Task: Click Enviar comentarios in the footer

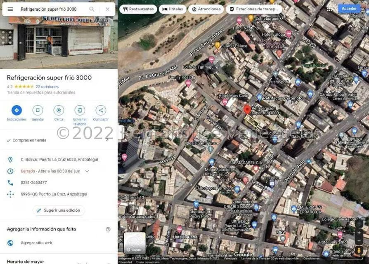Action: [x=148, y=262]
